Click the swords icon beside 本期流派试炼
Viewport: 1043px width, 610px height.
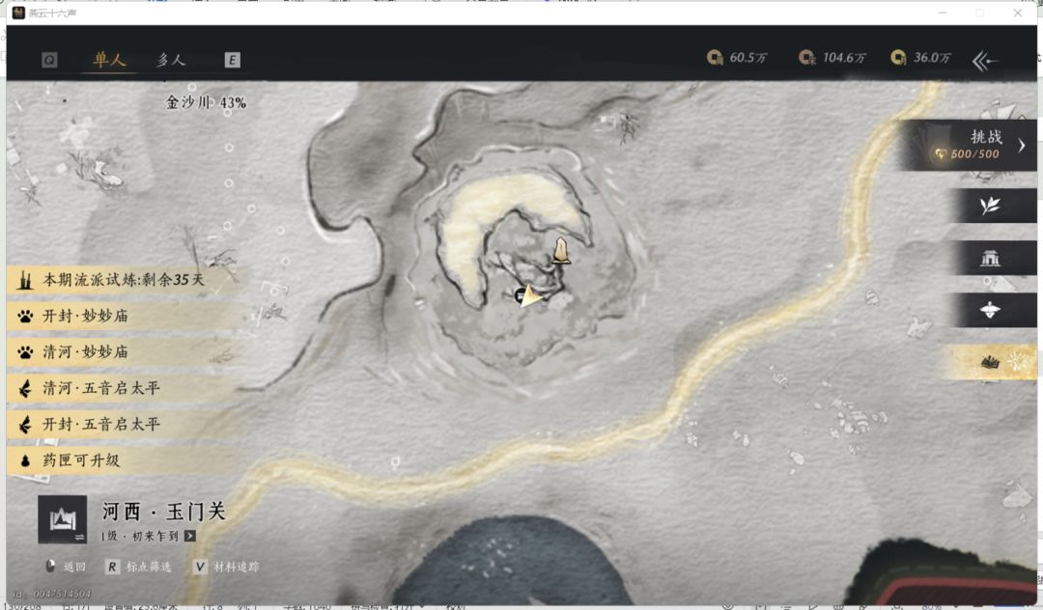(25, 280)
